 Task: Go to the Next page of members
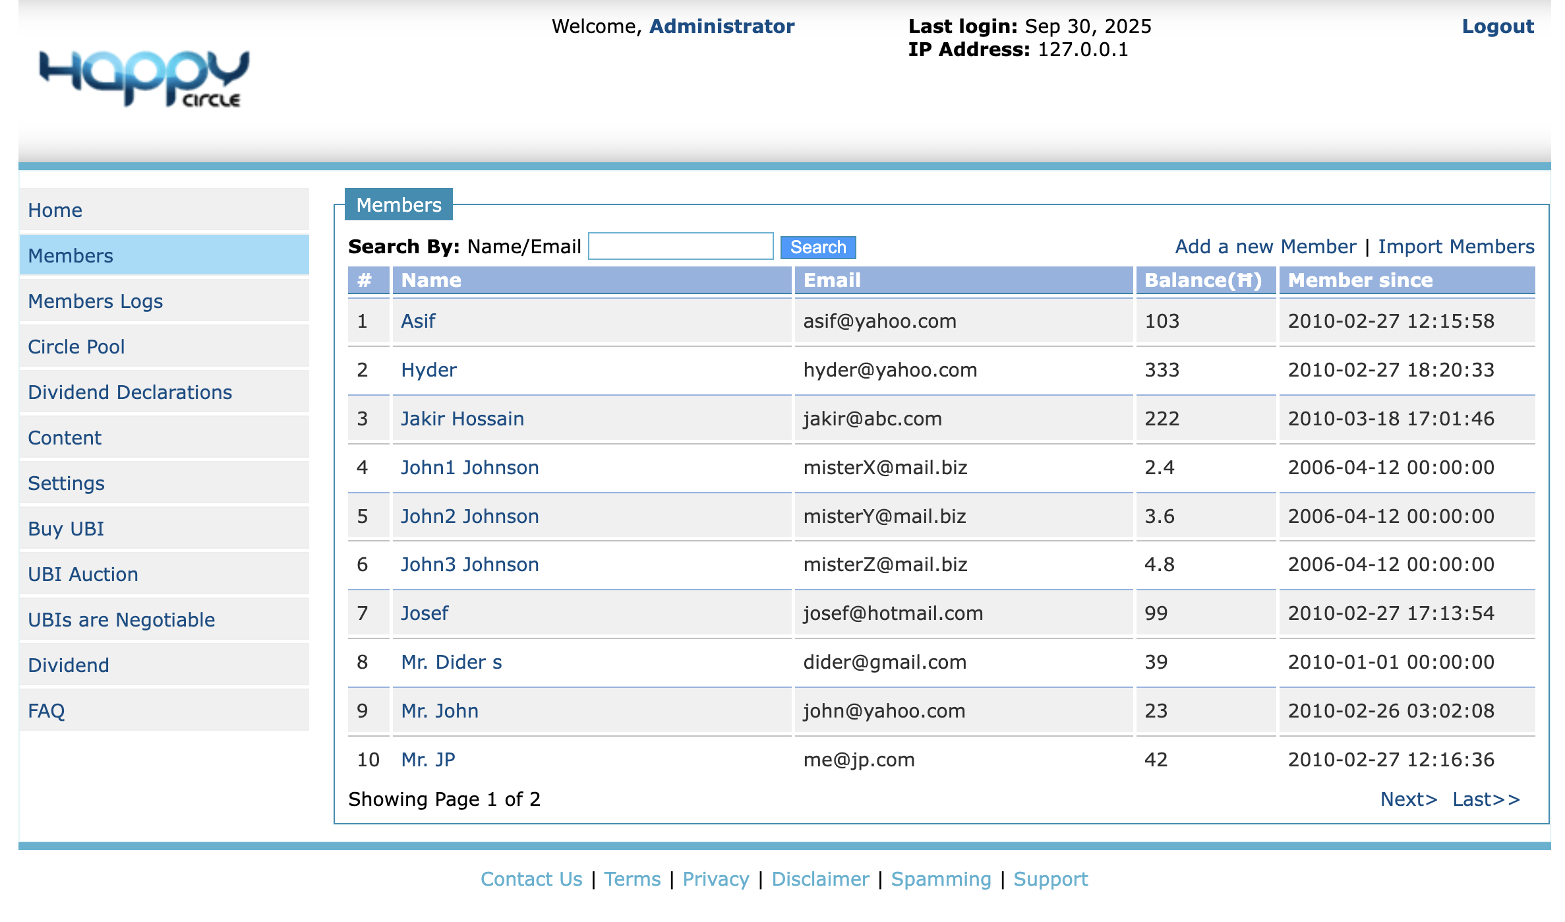pos(1409,799)
